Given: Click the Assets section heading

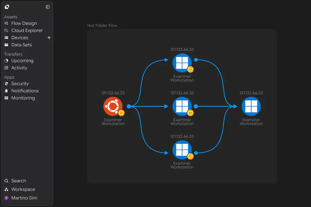Looking at the screenshot, I should pyautogui.click(x=11, y=17).
